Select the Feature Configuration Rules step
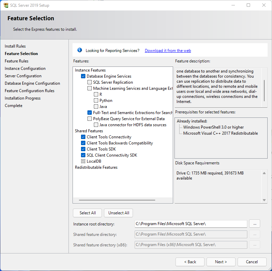 point(29,91)
